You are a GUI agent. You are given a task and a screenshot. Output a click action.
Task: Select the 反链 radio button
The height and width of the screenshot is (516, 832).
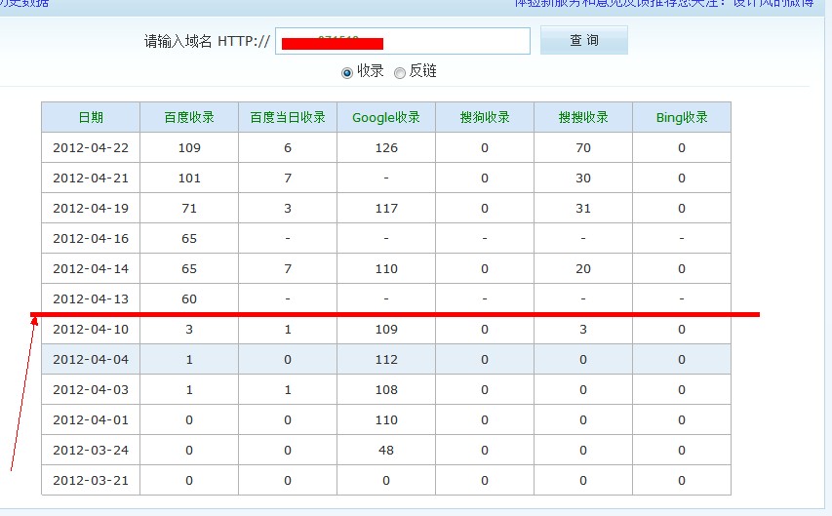coord(400,73)
